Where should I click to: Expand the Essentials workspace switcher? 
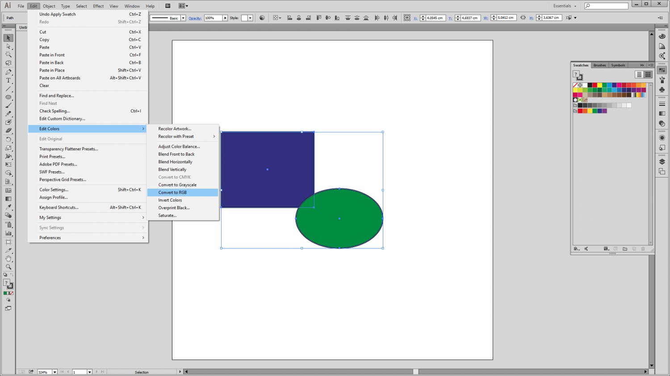click(565, 6)
